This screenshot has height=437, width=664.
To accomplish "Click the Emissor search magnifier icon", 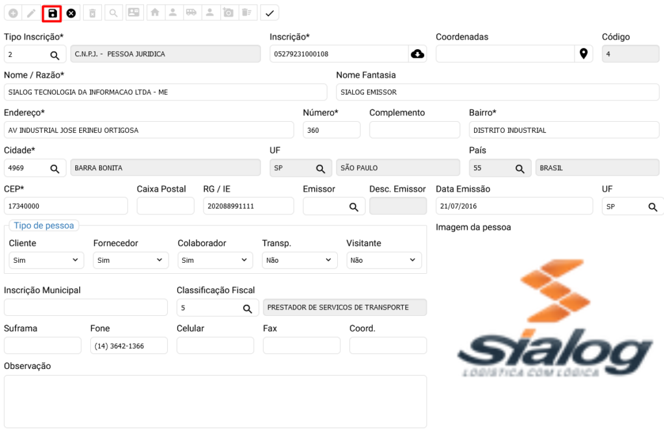I will [353, 207].
